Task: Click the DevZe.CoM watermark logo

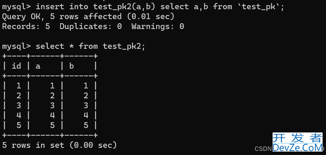Action: pyautogui.click(x=298, y=147)
